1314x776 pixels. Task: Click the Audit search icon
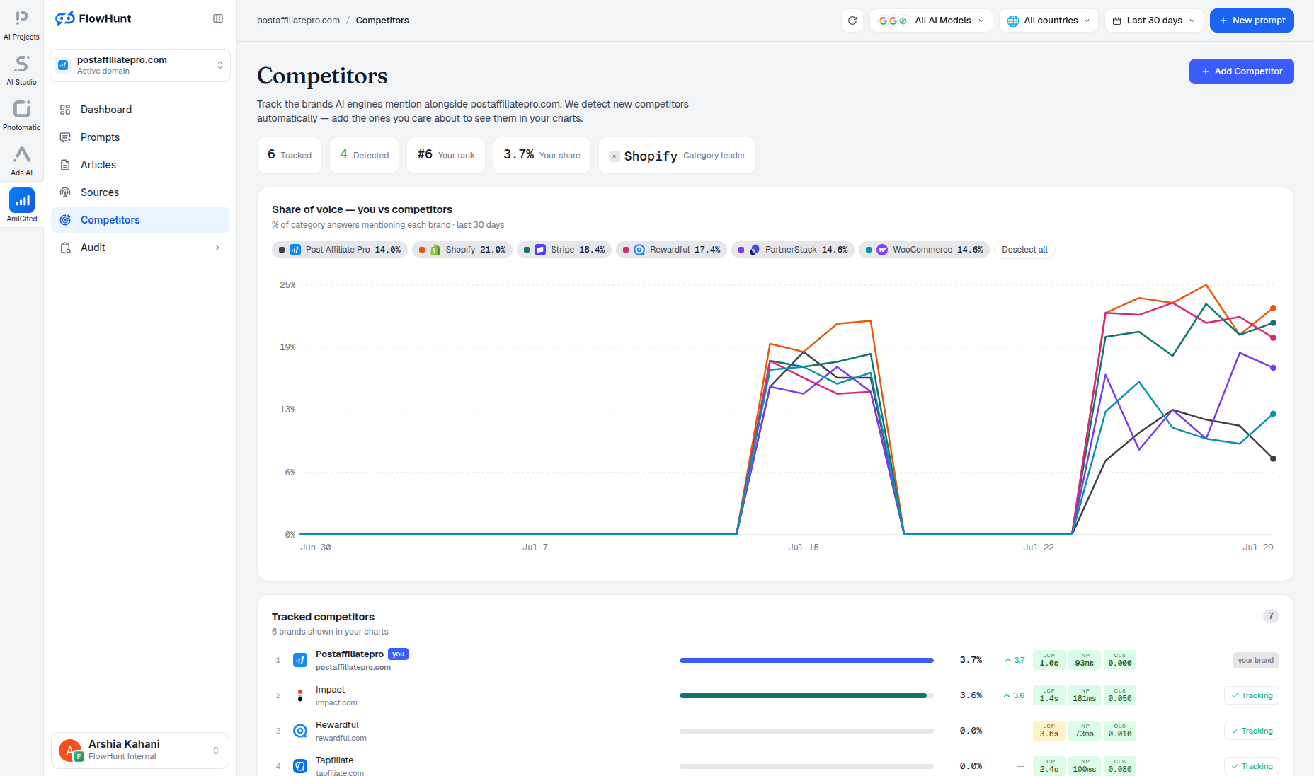coord(65,248)
